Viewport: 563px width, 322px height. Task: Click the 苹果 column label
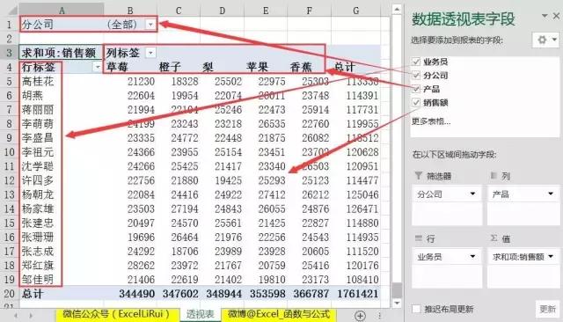click(257, 67)
